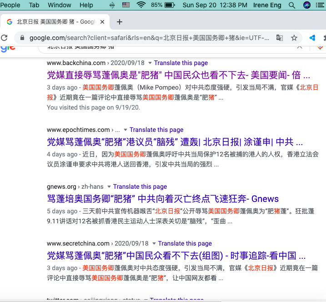Open the epochtimes result headline link
Image resolution: width=326 pixels, height=302 pixels.
[175, 141]
